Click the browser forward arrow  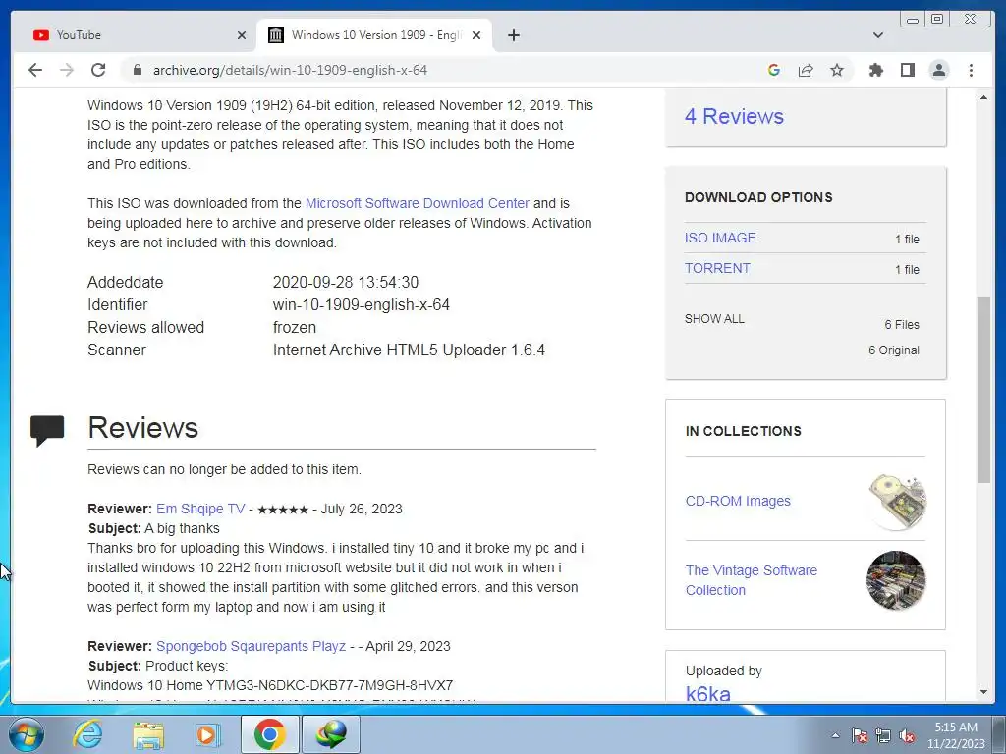67,70
